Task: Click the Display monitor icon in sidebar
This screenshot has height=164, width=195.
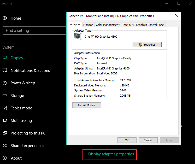Action: pos(5,58)
